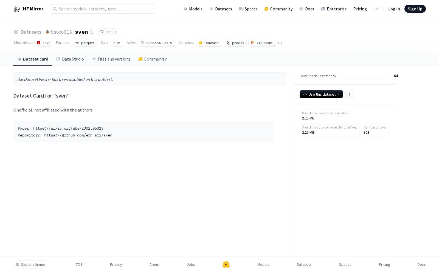The image size is (439, 274).
Task: Open the Dataset card tab
Action: [x=33, y=59]
